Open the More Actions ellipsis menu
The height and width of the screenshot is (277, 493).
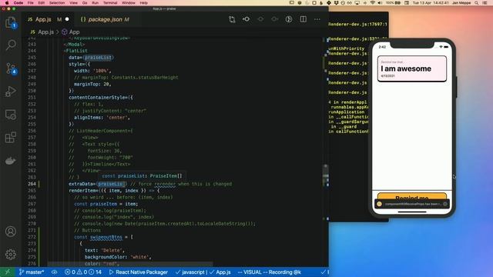(317, 19)
